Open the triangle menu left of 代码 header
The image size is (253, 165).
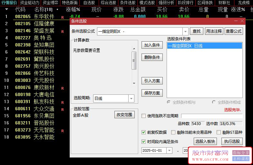(7, 9)
